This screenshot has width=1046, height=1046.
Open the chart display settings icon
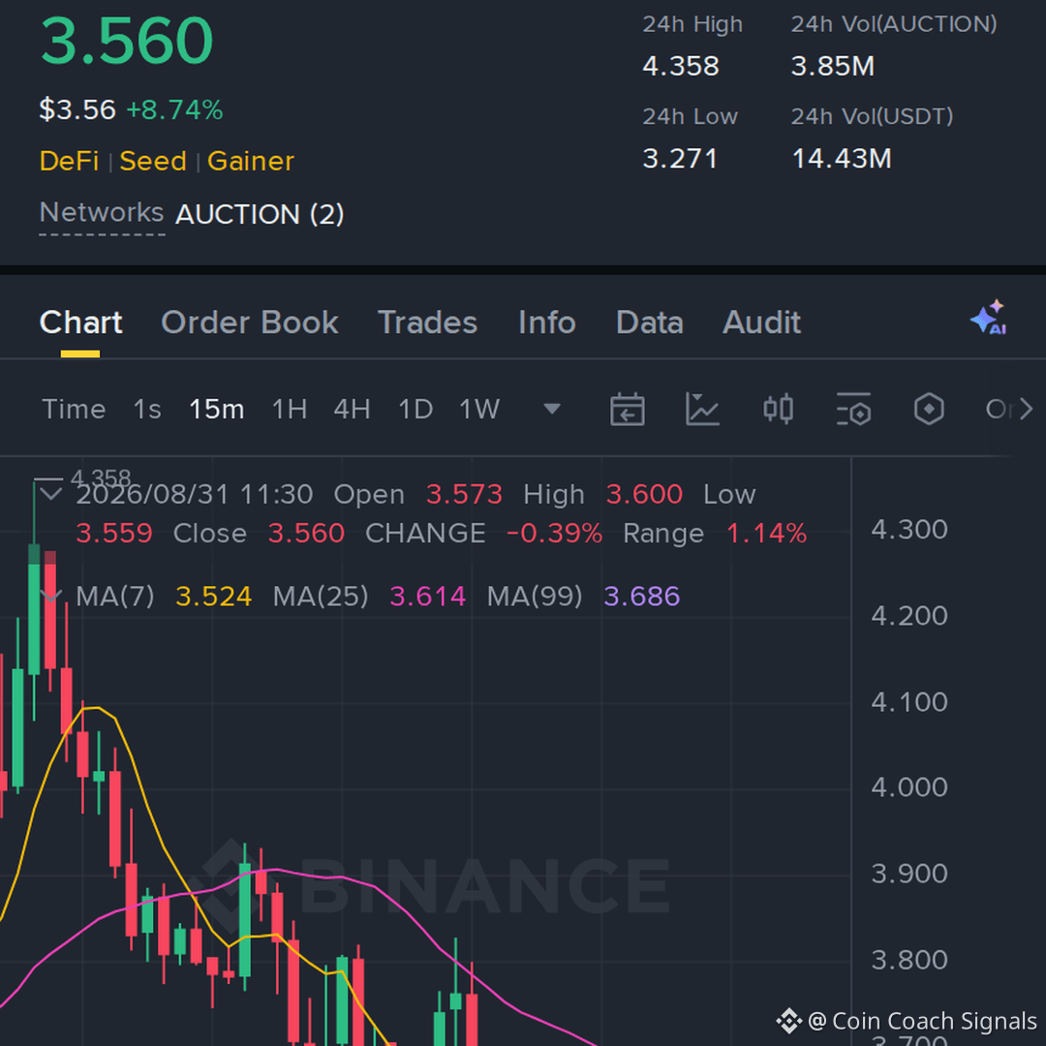pos(853,409)
